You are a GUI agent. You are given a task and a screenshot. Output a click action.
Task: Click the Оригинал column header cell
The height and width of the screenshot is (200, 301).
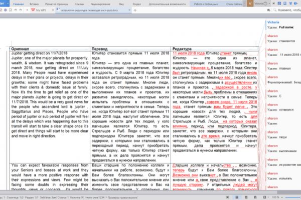pos(50,49)
